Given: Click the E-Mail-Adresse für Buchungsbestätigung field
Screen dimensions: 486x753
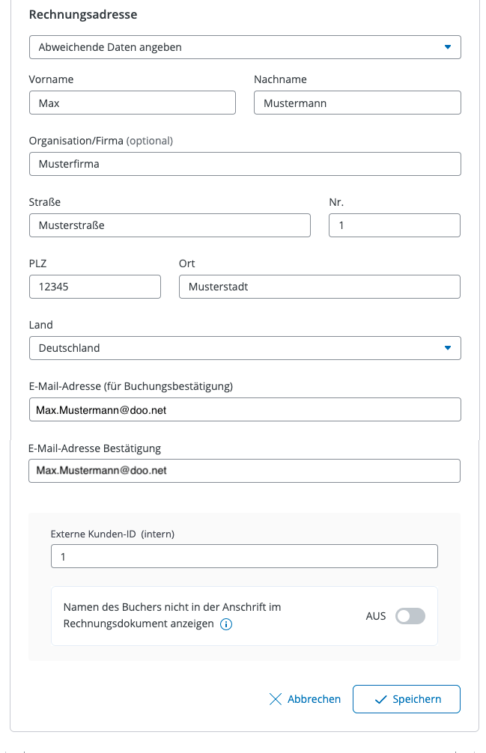Looking at the screenshot, I should click(244, 409).
